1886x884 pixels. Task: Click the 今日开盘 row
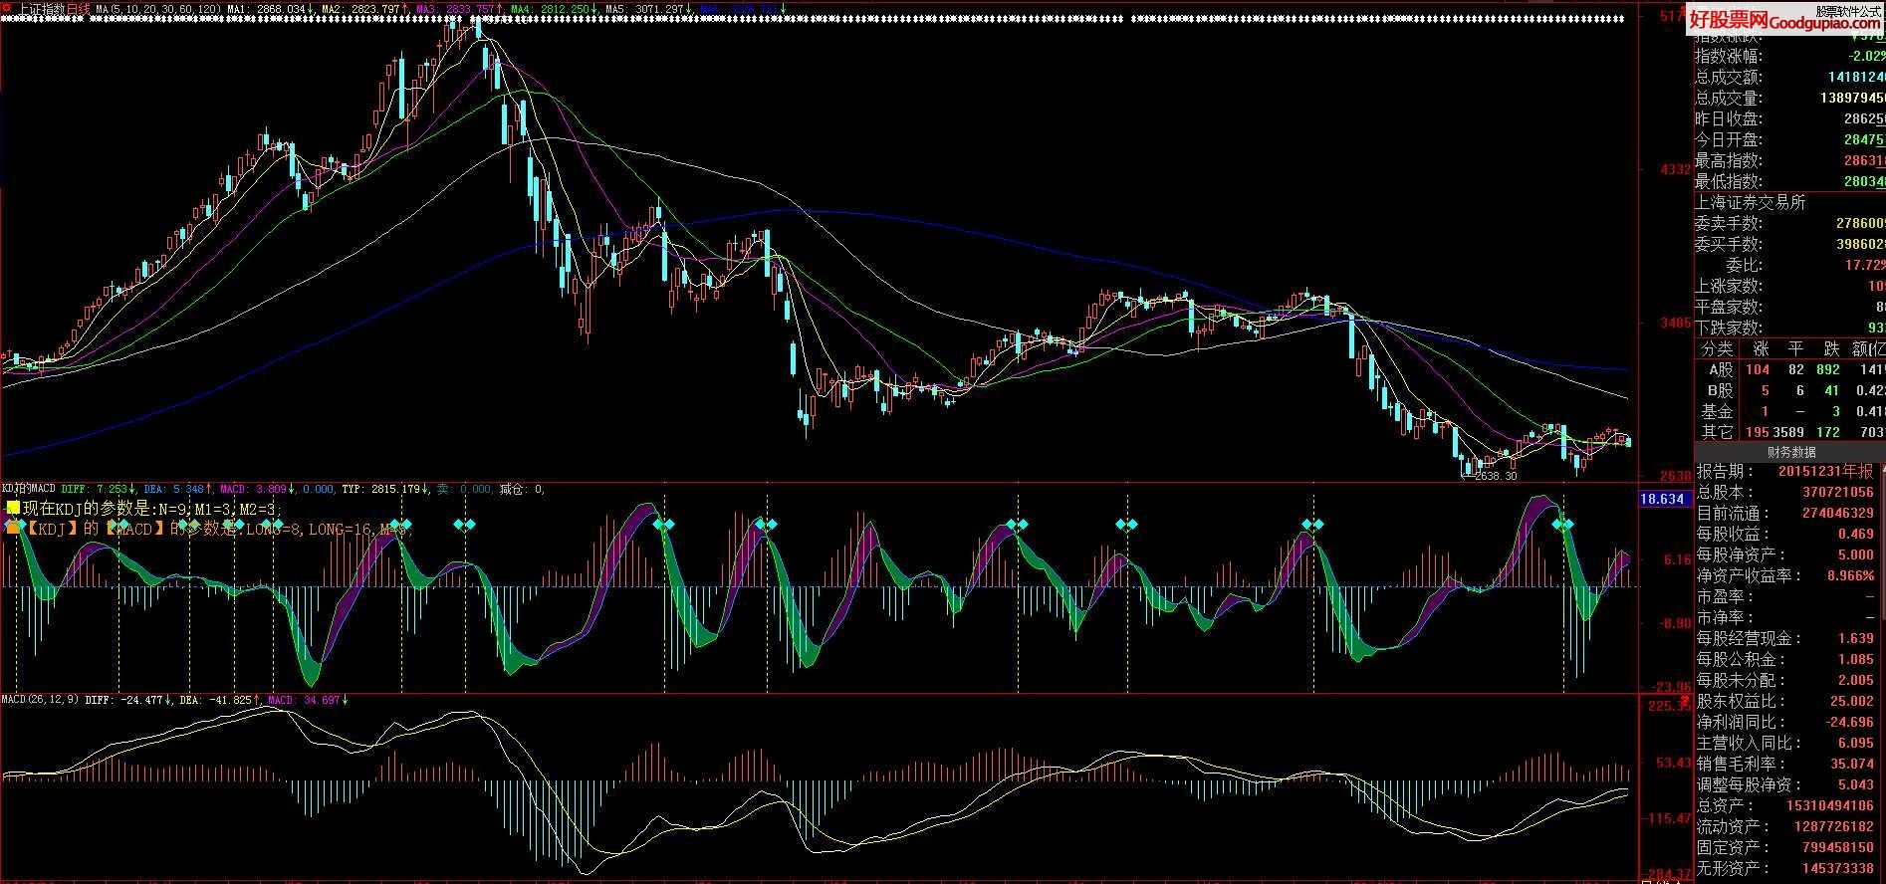[x=1790, y=140]
